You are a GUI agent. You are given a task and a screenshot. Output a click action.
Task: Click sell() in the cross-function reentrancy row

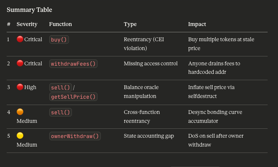(x=60, y=112)
